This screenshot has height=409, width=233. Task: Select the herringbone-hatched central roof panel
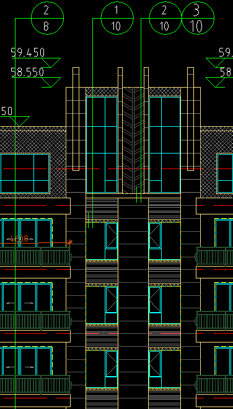coord(133,140)
